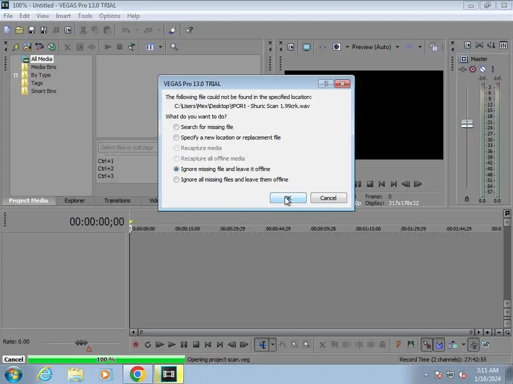The width and height of the screenshot is (513, 384).
Task: Open the Preview (Auto) quality dropdown
Action: 397,47
